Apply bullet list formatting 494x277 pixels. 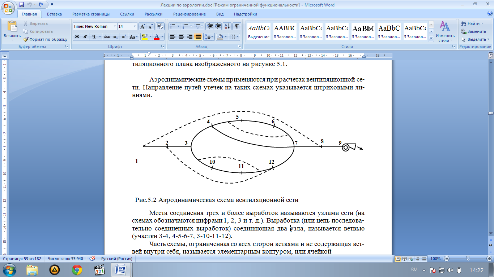[173, 26]
